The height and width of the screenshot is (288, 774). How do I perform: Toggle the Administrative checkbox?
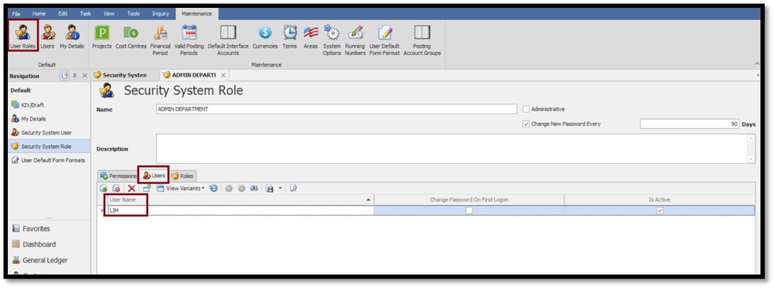tap(526, 109)
